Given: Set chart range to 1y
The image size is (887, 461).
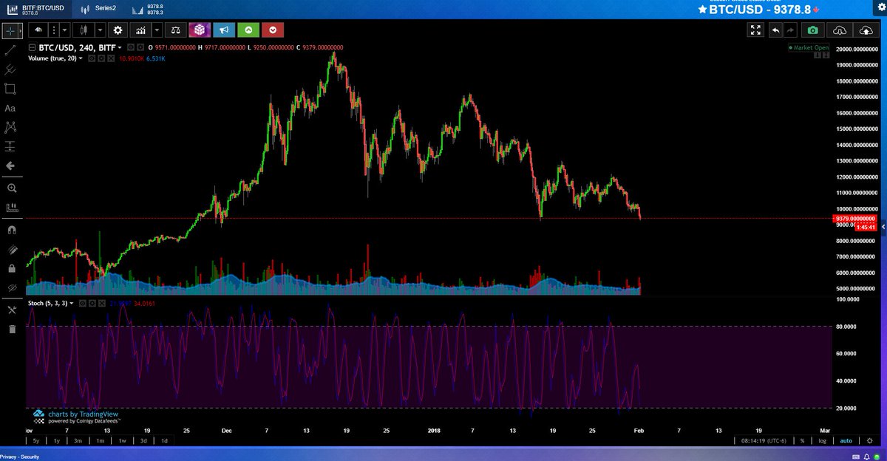Looking at the screenshot, I should (x=57, y=440).
